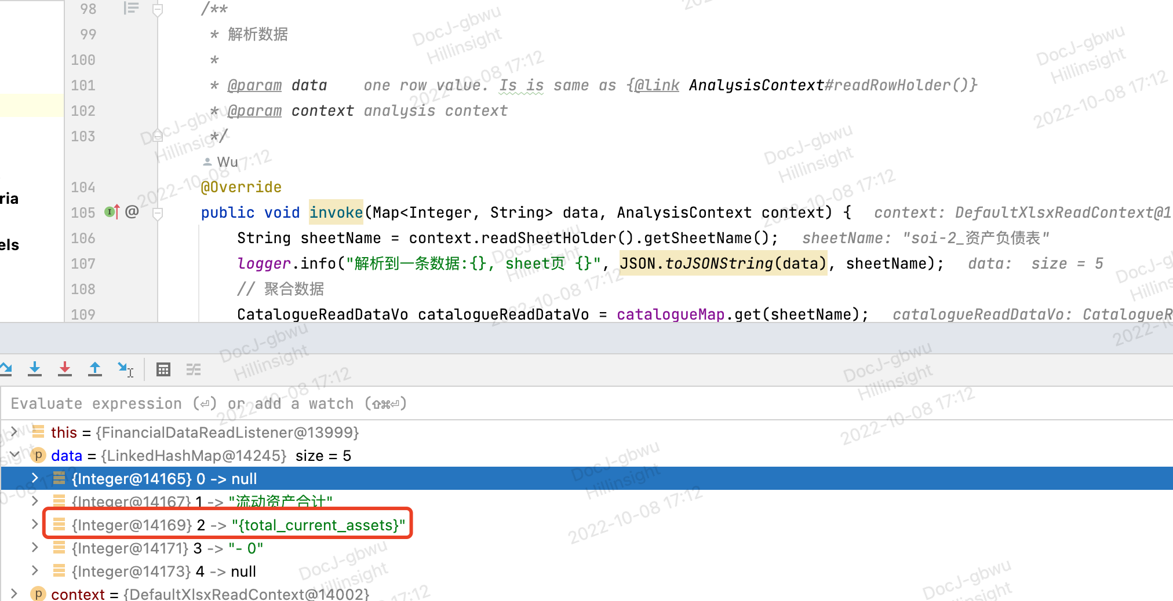Click the implements-method gutter icon on line 105
The height and width of the screenshot is (601, 1173).
pos(112,212)
